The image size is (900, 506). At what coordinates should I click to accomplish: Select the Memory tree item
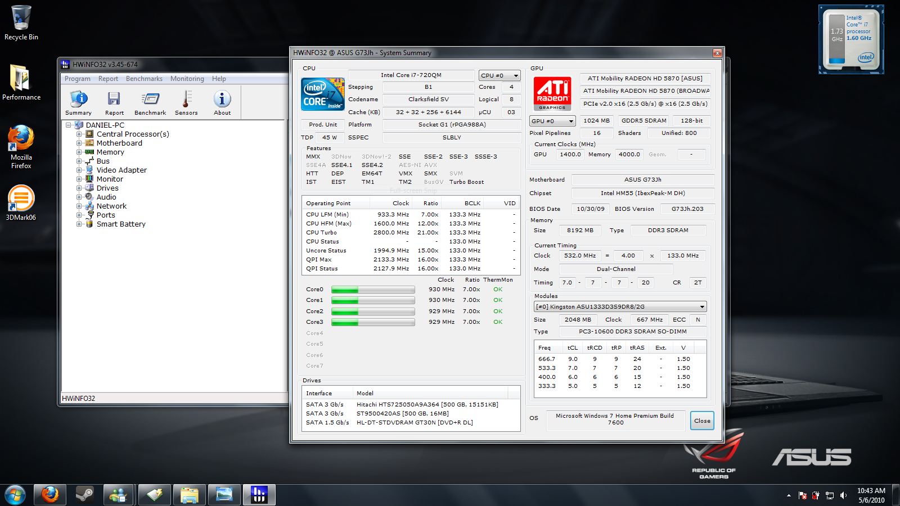click(110, 152)
